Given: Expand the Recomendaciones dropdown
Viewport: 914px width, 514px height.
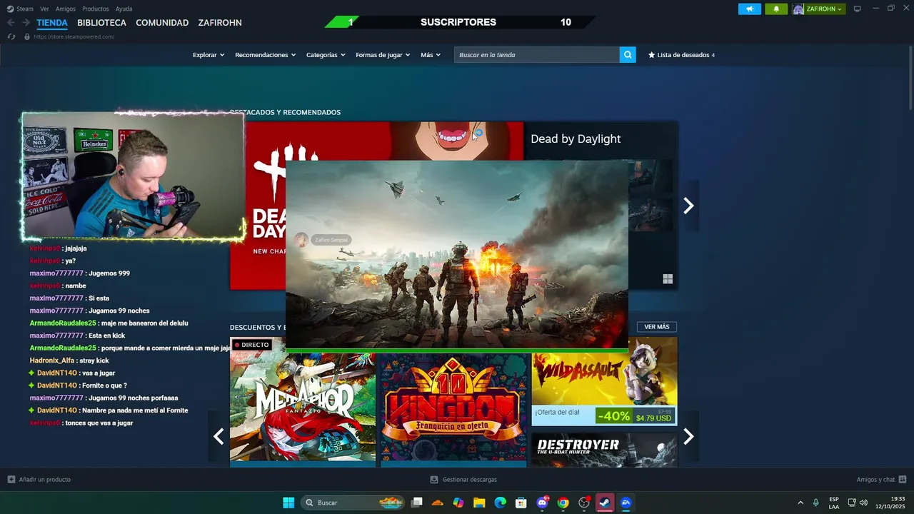Looking at the screenshot, I should tap(265, 55).
